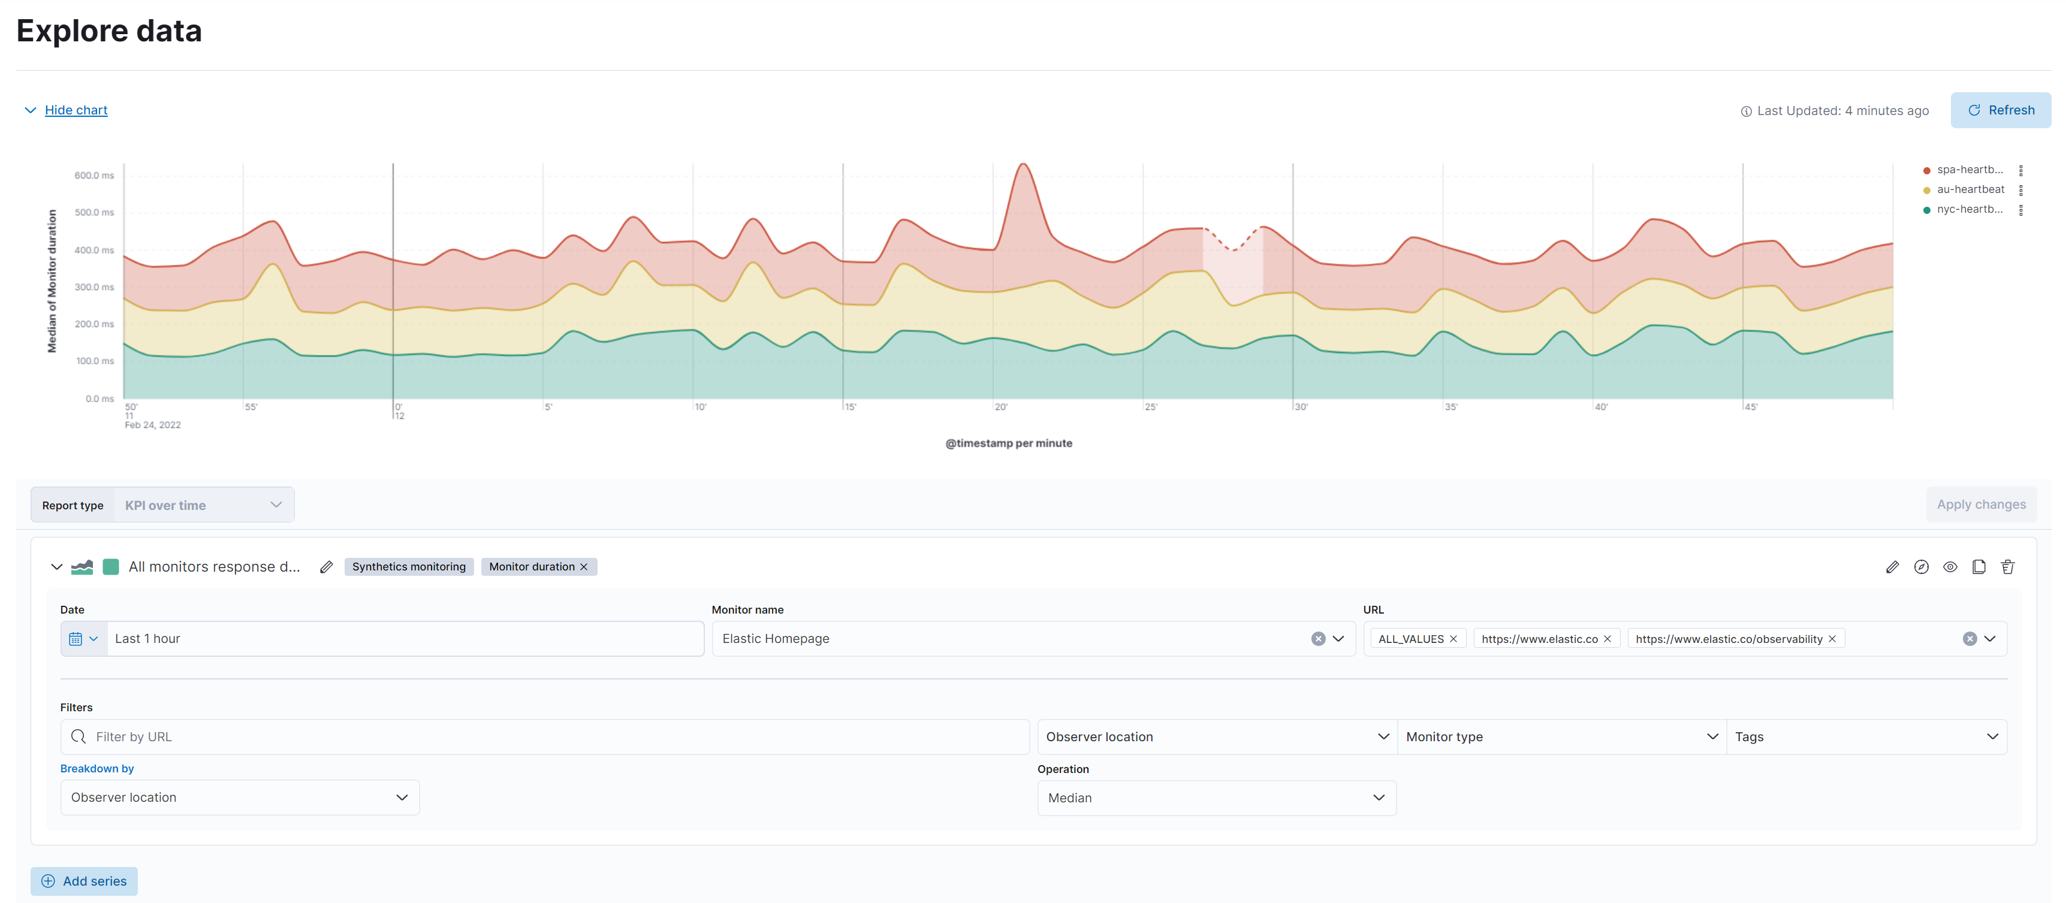The image size is (2066, 903).
Task: Hide the chart using the Hide chart link
Action: coord(76,110)
